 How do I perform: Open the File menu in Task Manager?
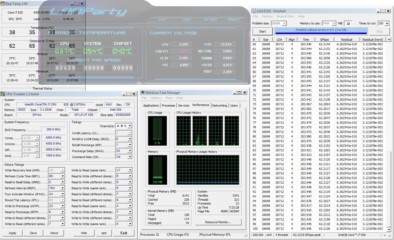coord(144,98)
